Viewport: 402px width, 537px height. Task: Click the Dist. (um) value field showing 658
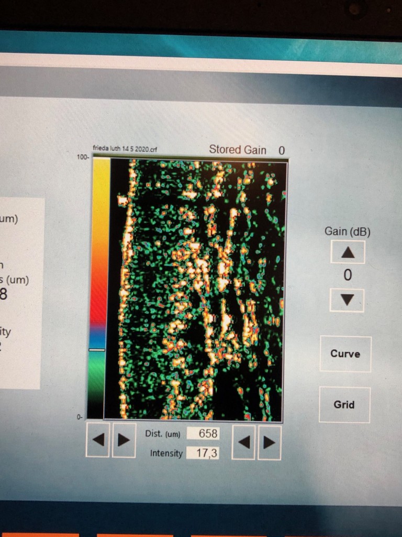click(203, 434)
